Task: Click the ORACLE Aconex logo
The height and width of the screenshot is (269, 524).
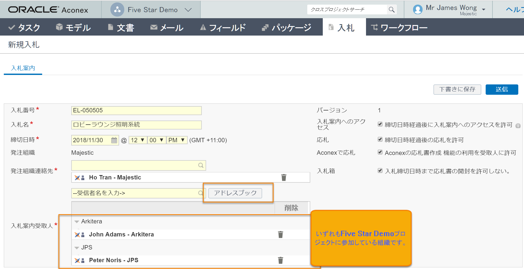Action: [x=48, y=10]
